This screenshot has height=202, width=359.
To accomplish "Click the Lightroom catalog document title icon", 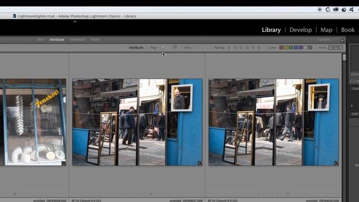I will click(x=15, y=16).
